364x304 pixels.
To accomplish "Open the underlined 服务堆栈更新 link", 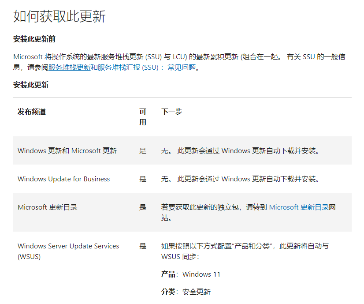I will 69,68.
